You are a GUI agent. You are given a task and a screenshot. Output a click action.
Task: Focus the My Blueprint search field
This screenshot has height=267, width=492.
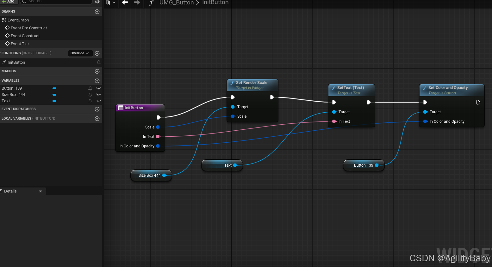[x=57, y=2]
